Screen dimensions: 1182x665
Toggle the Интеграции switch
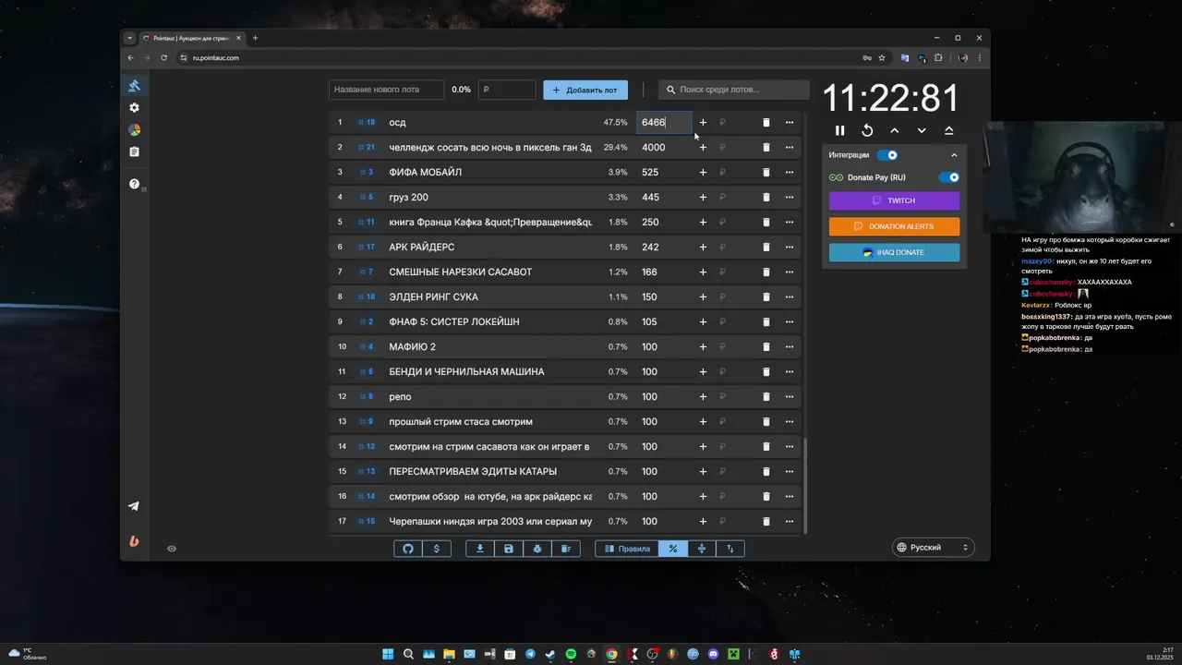pos(887,155)
